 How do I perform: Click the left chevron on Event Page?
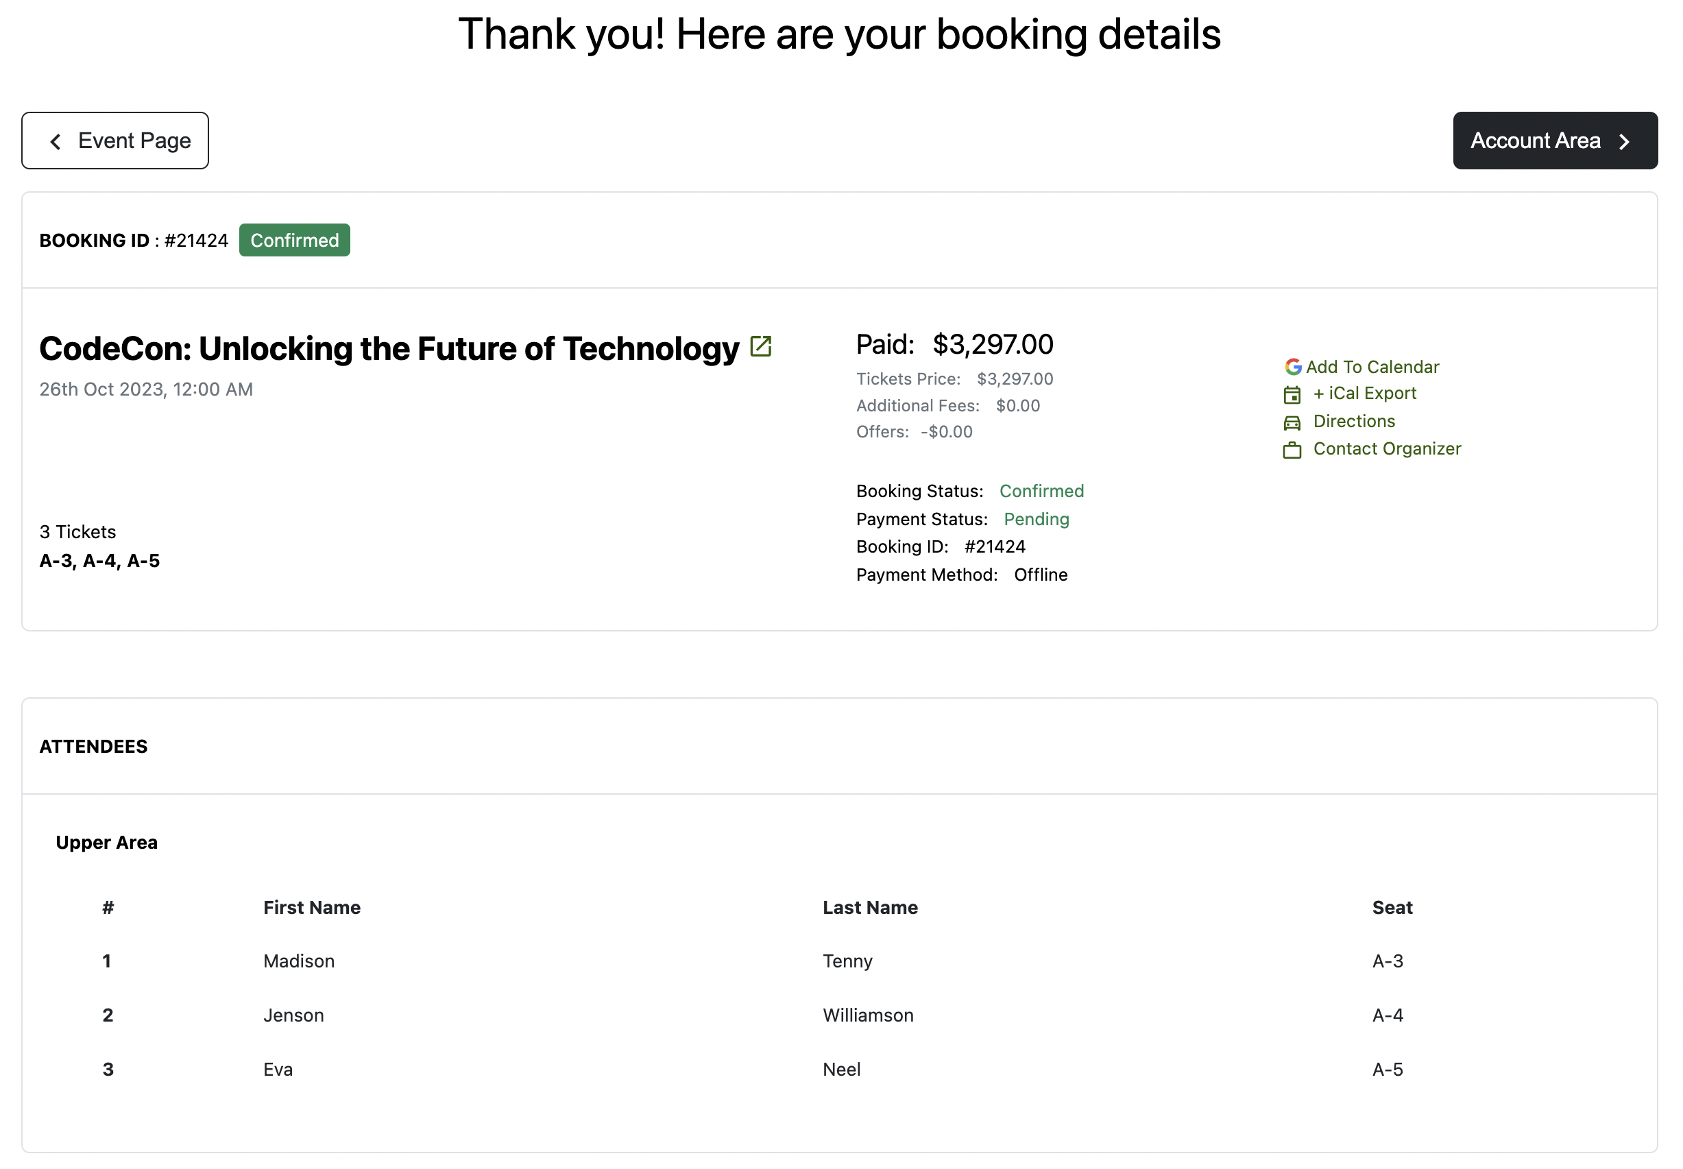pos(56,141)
